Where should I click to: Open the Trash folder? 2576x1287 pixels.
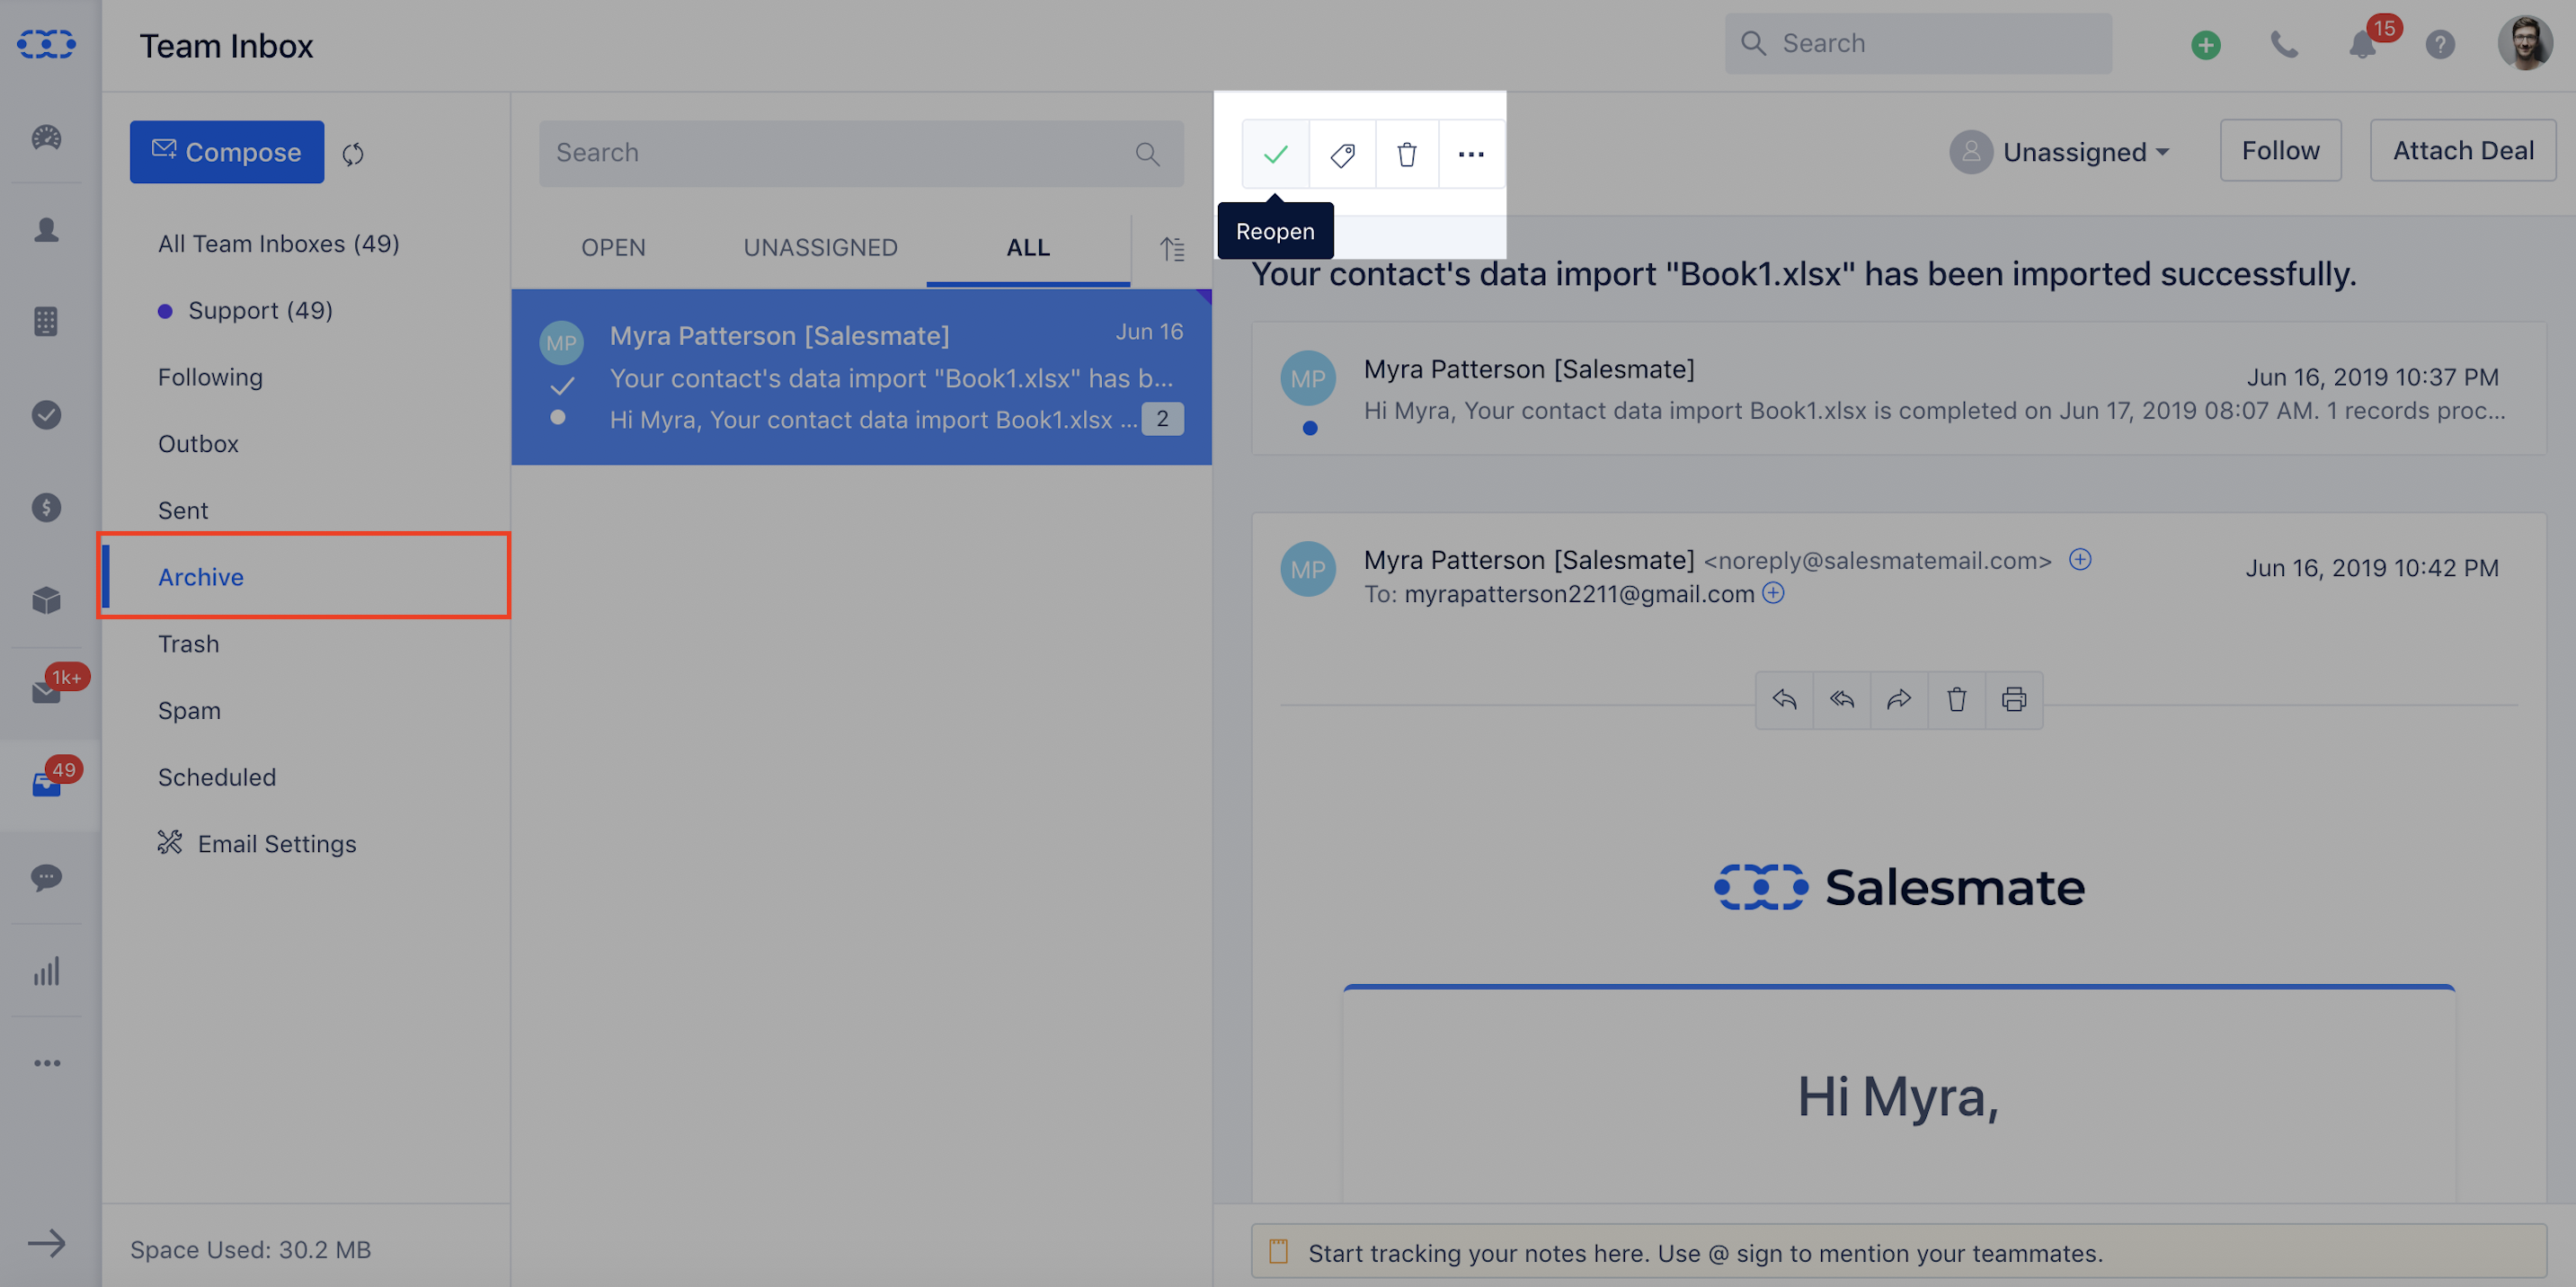[188, 644]
